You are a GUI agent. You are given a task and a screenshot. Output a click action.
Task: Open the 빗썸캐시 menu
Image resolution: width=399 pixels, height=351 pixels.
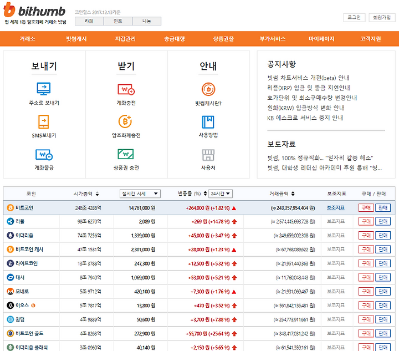tap(76, 39)
